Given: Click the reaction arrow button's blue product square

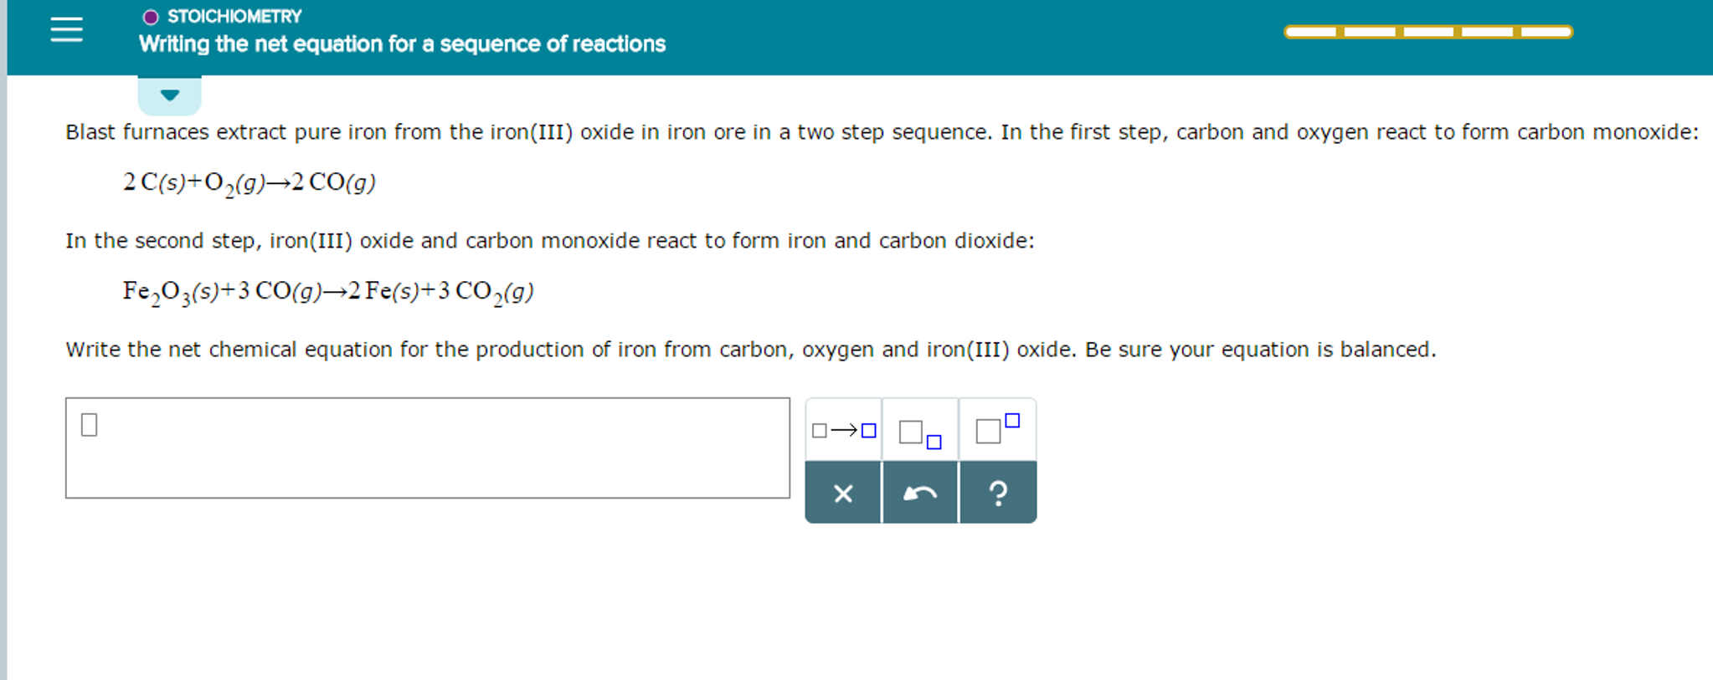Looking at the screenshot, I should pos(868,431).
